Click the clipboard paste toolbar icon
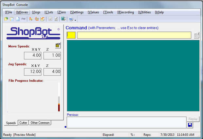Screen dimensions: 203x139 [12, 19]
